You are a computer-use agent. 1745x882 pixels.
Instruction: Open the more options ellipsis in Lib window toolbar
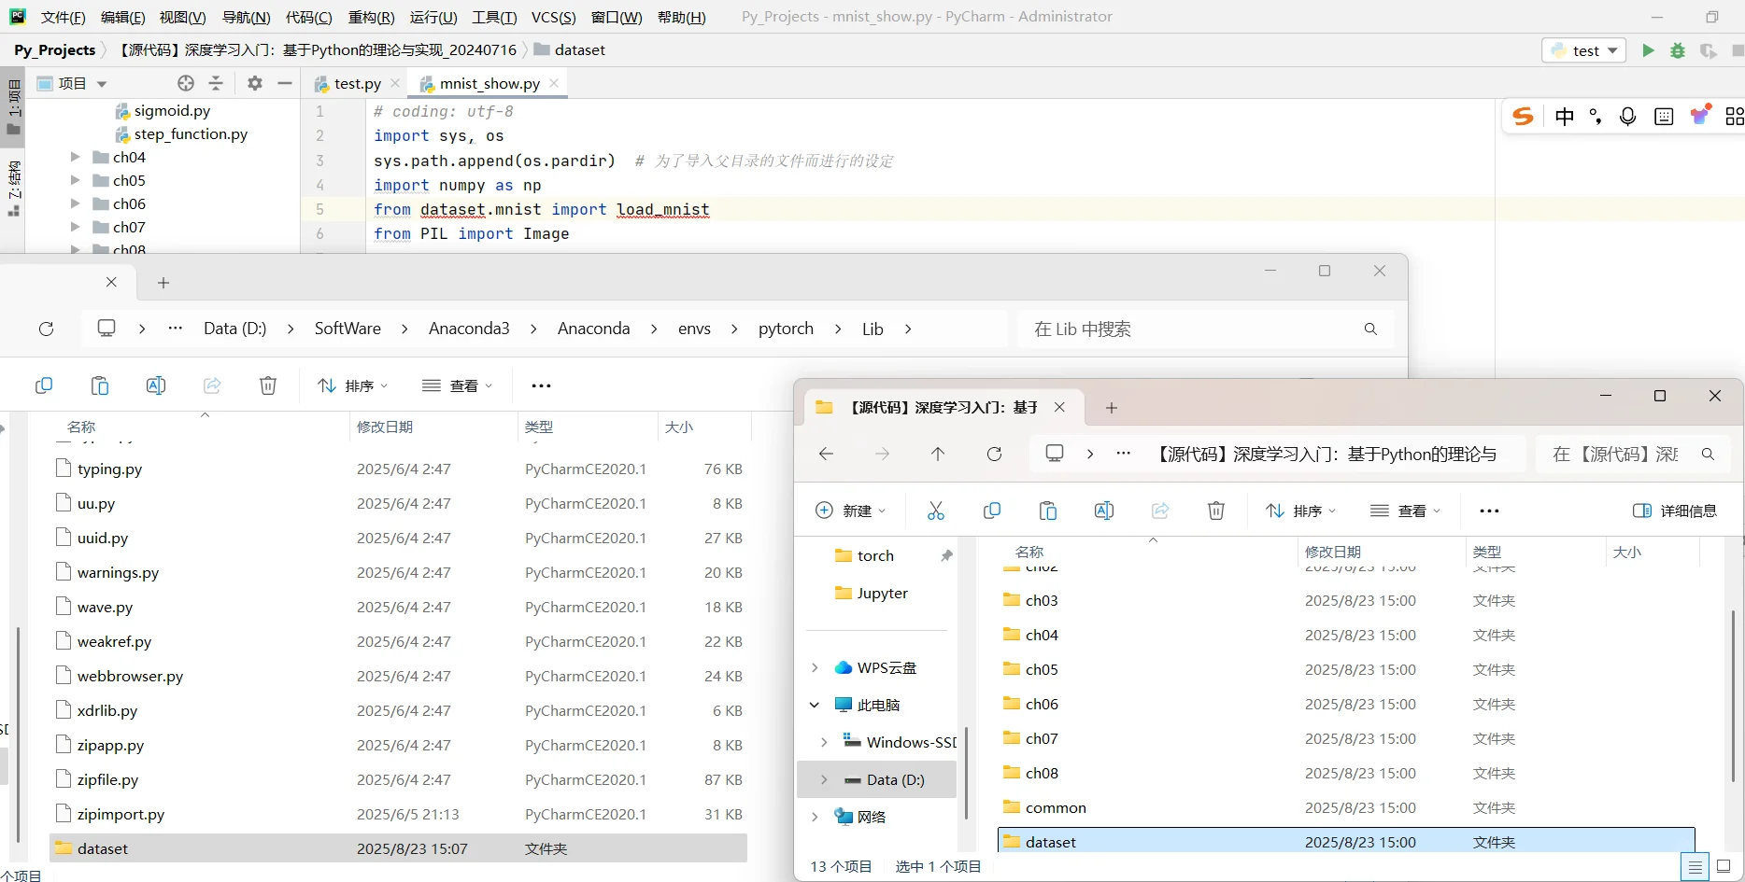click(541, 385)
